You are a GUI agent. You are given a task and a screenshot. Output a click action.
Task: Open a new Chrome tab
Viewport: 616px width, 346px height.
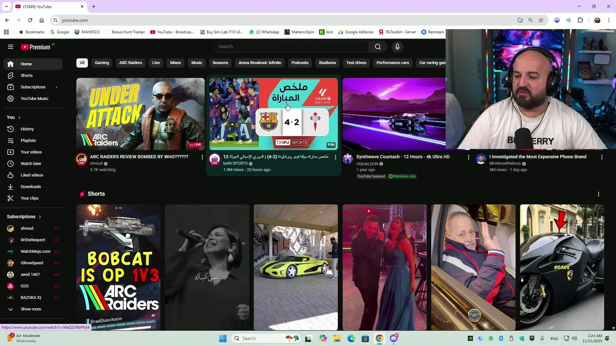pyautogui.click(x=93, y=6)
